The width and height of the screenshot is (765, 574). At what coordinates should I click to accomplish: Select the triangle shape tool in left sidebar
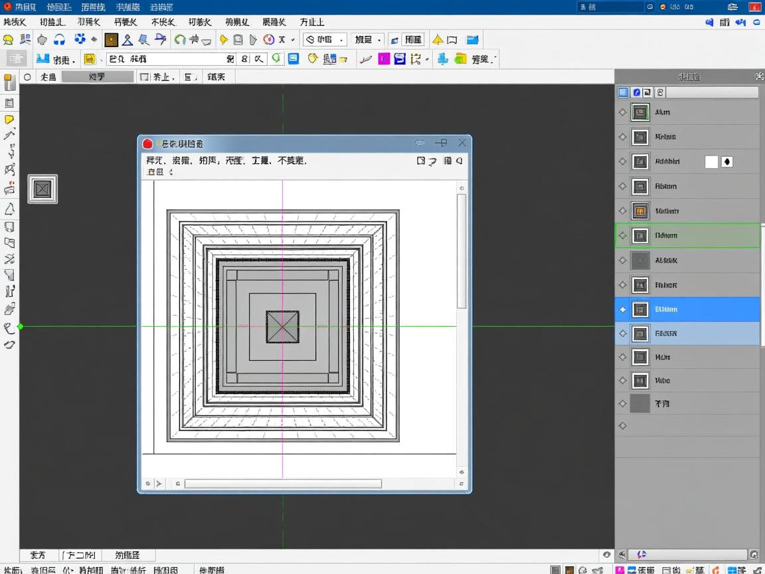pos(10,210)
